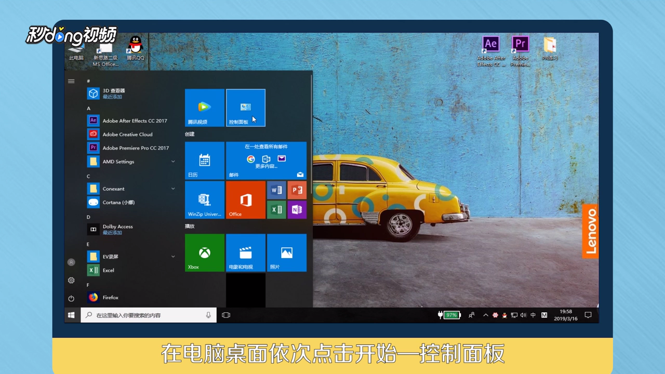This screenshot has width=665, height=374.
Task: Open the 邮件 mail tile
Action: pos(266,161)
